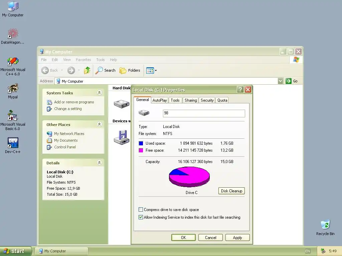Image resolution: width=342 pixels, height=256 pixels.
Task: Click the Forward arrow toolbar button
Action: pyautogui.click(x=71, y=70)
